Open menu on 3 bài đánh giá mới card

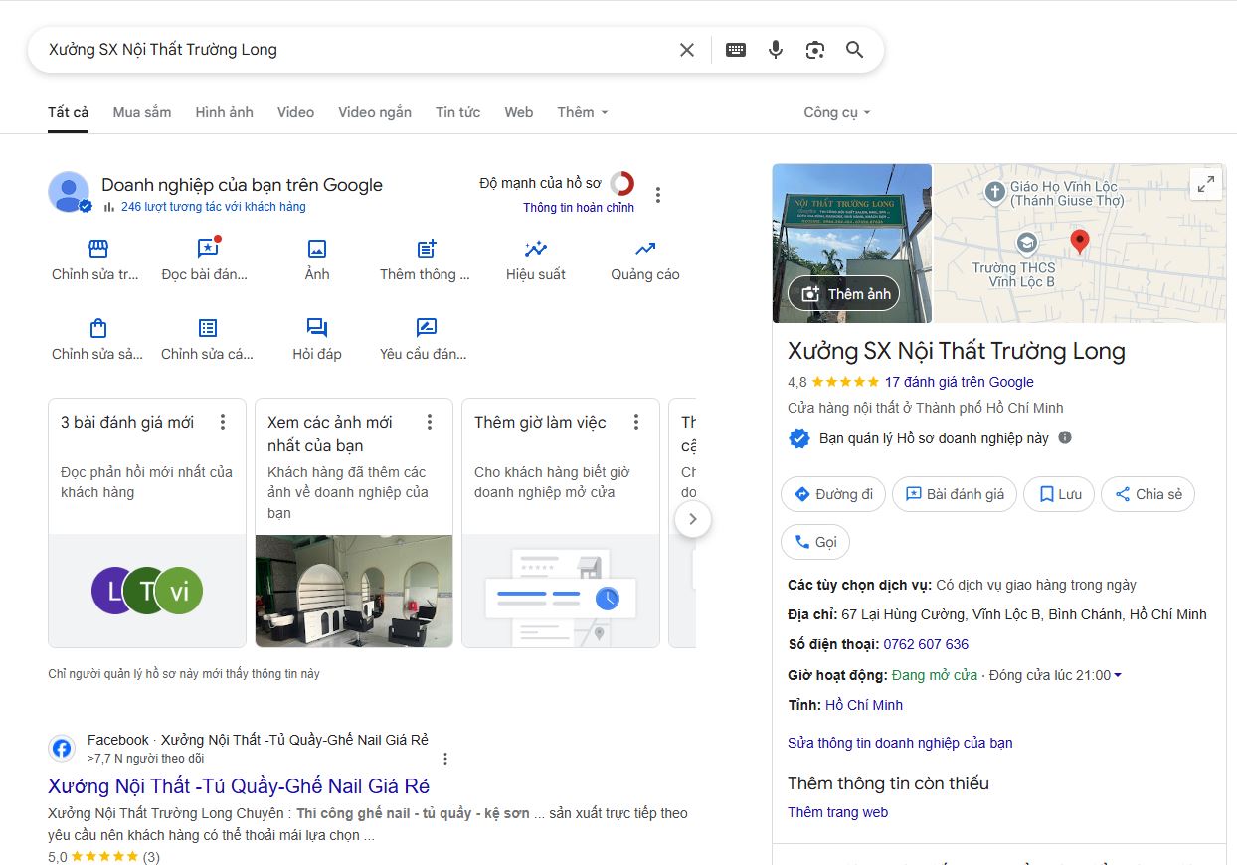pos(223,422)
